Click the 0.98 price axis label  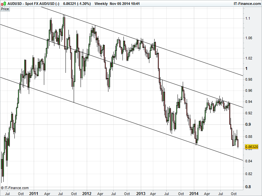249,79
